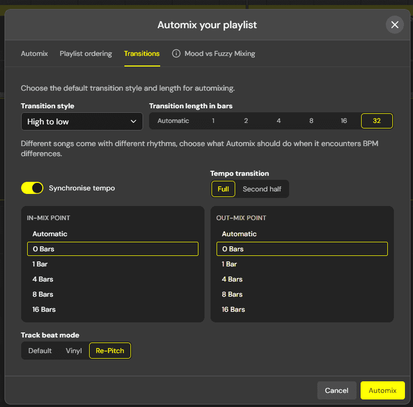Select Automatic in-mix point

click(50, 234)
